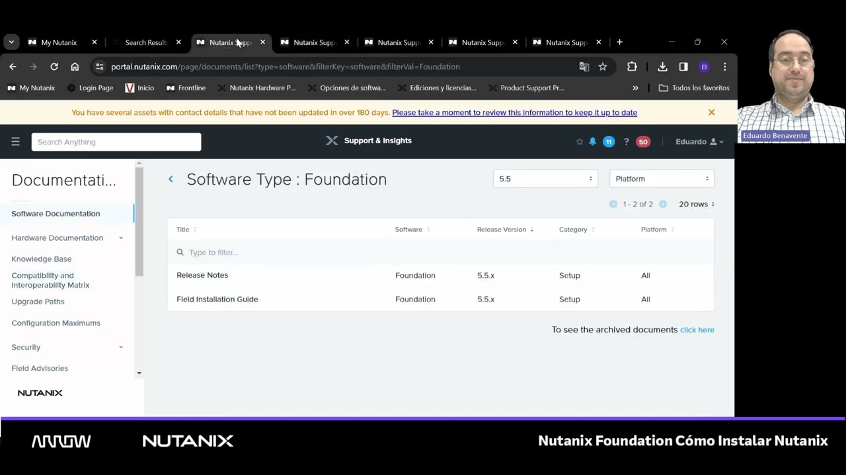846x475 pixels.
Task: Open the Todos los favoritos bookmarks folder
Action: [694, 88]
